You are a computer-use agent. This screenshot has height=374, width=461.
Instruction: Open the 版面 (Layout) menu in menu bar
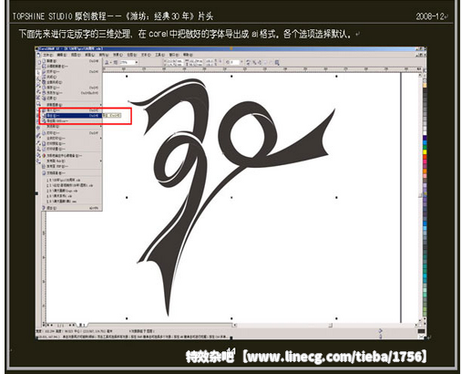[89, 55]
